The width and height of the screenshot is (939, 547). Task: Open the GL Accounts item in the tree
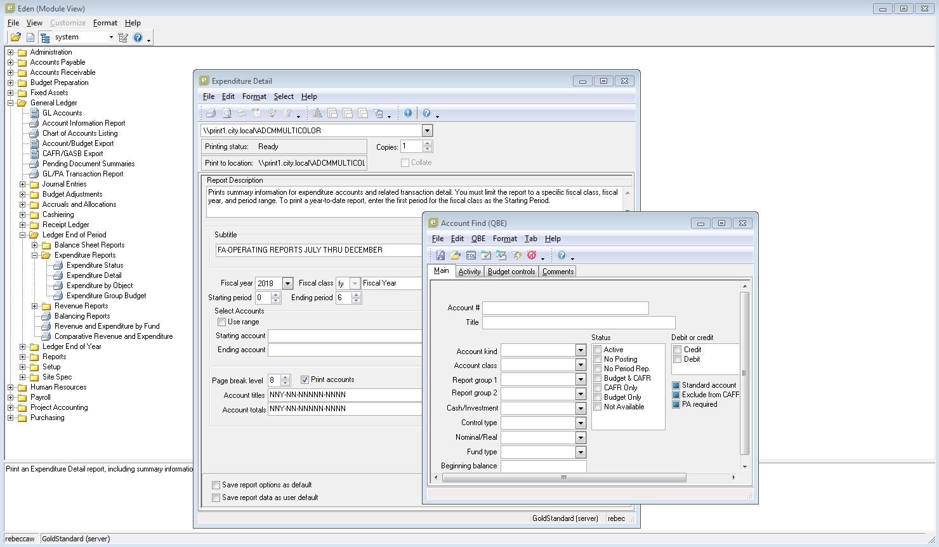pyautogui.click(x=62, y=113)
